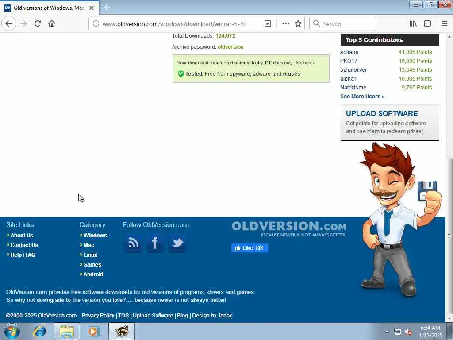This screenshot has width=453, height=340.
Task: Open the Library icon in toolbar
Action: (x=413, y=24)
